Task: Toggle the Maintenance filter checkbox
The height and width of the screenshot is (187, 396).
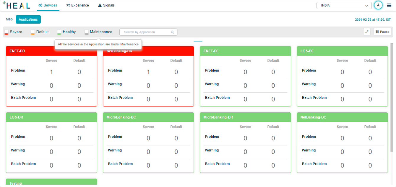Action: click(87, 32)
